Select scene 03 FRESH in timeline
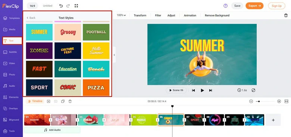The image size is (291, 137). [91, 120]
